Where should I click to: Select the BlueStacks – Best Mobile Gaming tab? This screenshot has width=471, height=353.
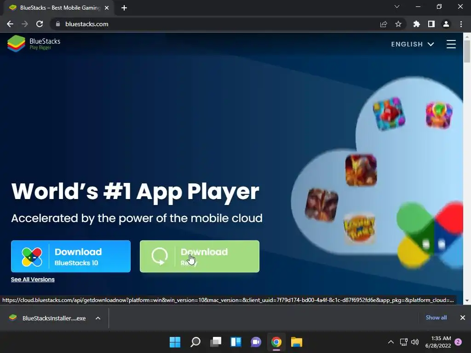point(59,8)
